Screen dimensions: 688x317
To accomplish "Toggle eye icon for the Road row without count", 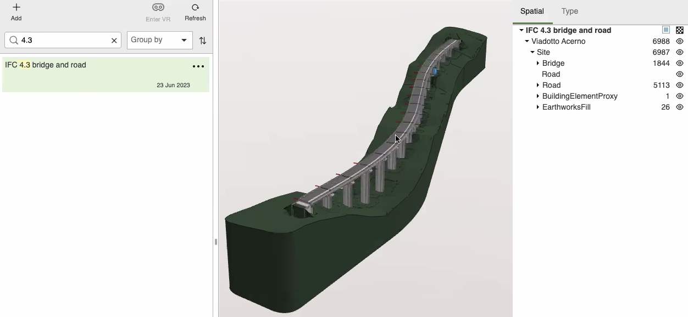I will point(680,74).
